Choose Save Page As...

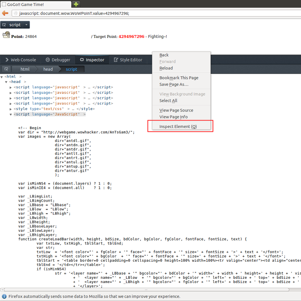point(174,85)
